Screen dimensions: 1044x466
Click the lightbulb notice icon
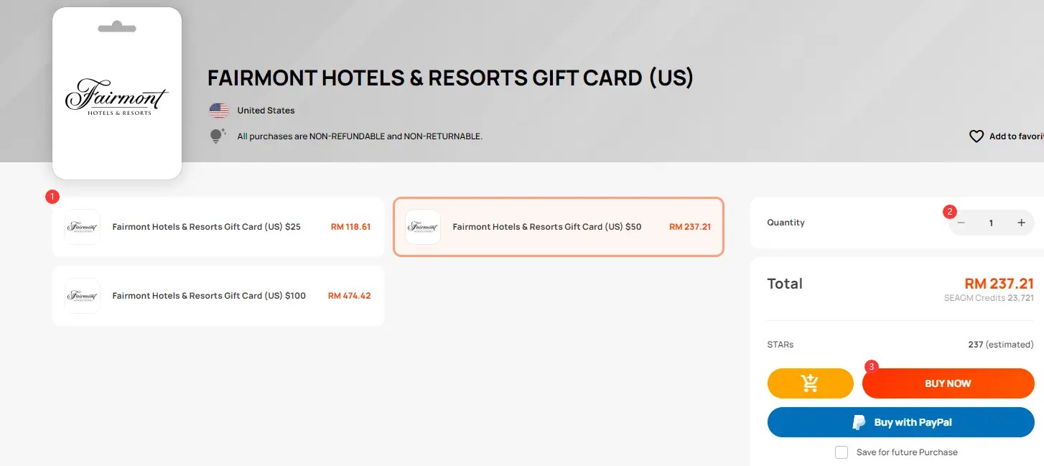coord(217,135)
